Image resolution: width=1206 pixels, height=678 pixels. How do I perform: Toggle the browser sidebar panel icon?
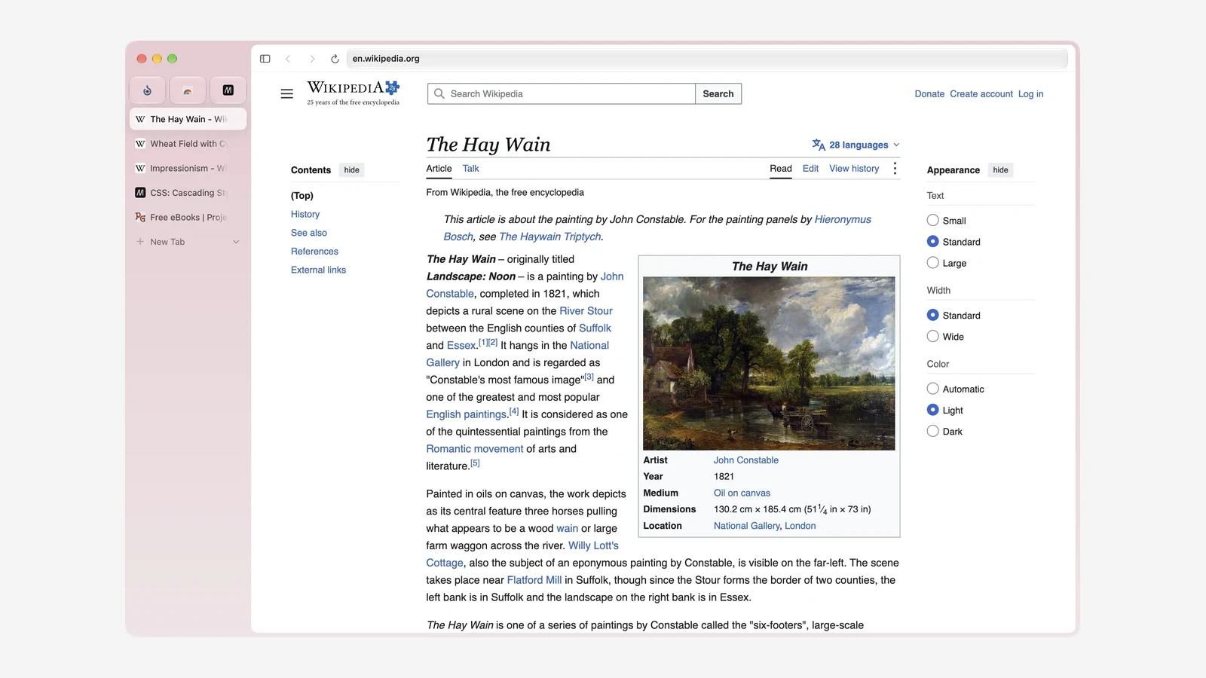(x=265, y=59)
